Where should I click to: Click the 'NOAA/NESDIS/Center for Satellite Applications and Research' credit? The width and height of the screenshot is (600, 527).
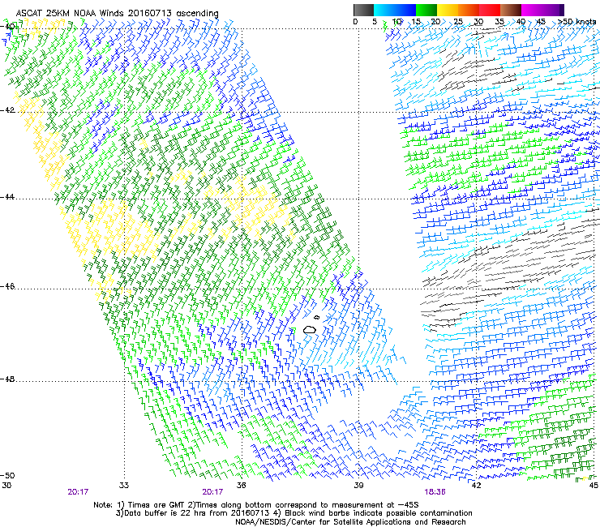click(x=350, y=522)
